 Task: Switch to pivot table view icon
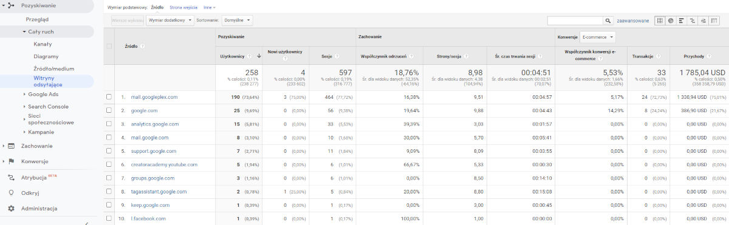pyautogui.click(x=714, y=20)
